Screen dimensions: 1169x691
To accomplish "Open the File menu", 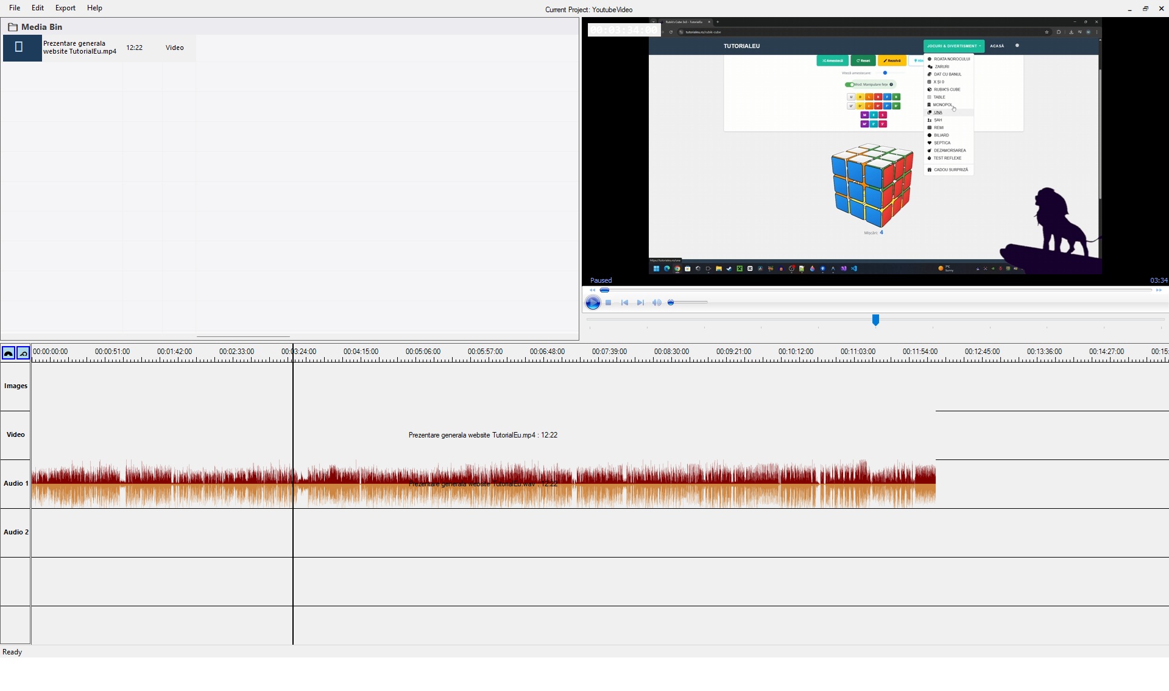I will tap(15, 7).
